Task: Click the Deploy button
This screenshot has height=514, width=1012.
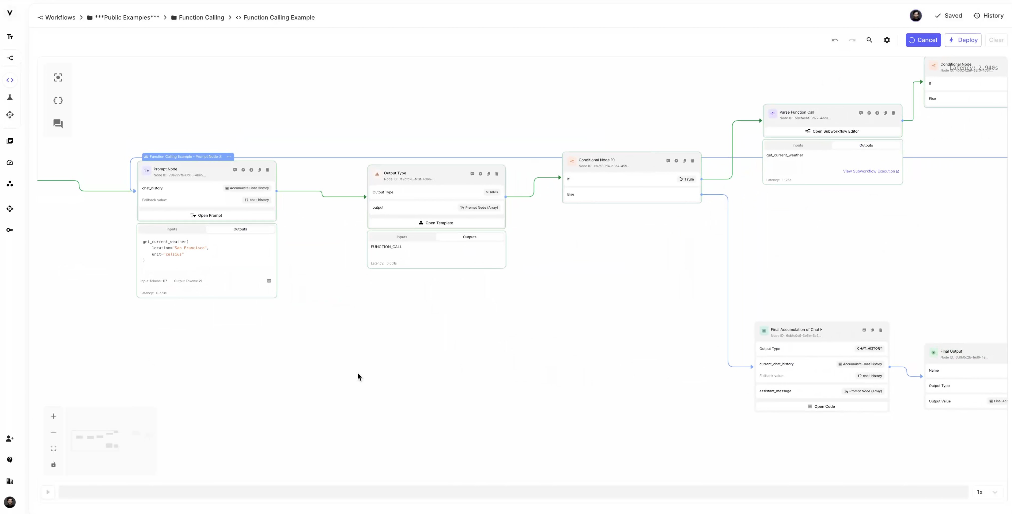Action: [963, 40]
